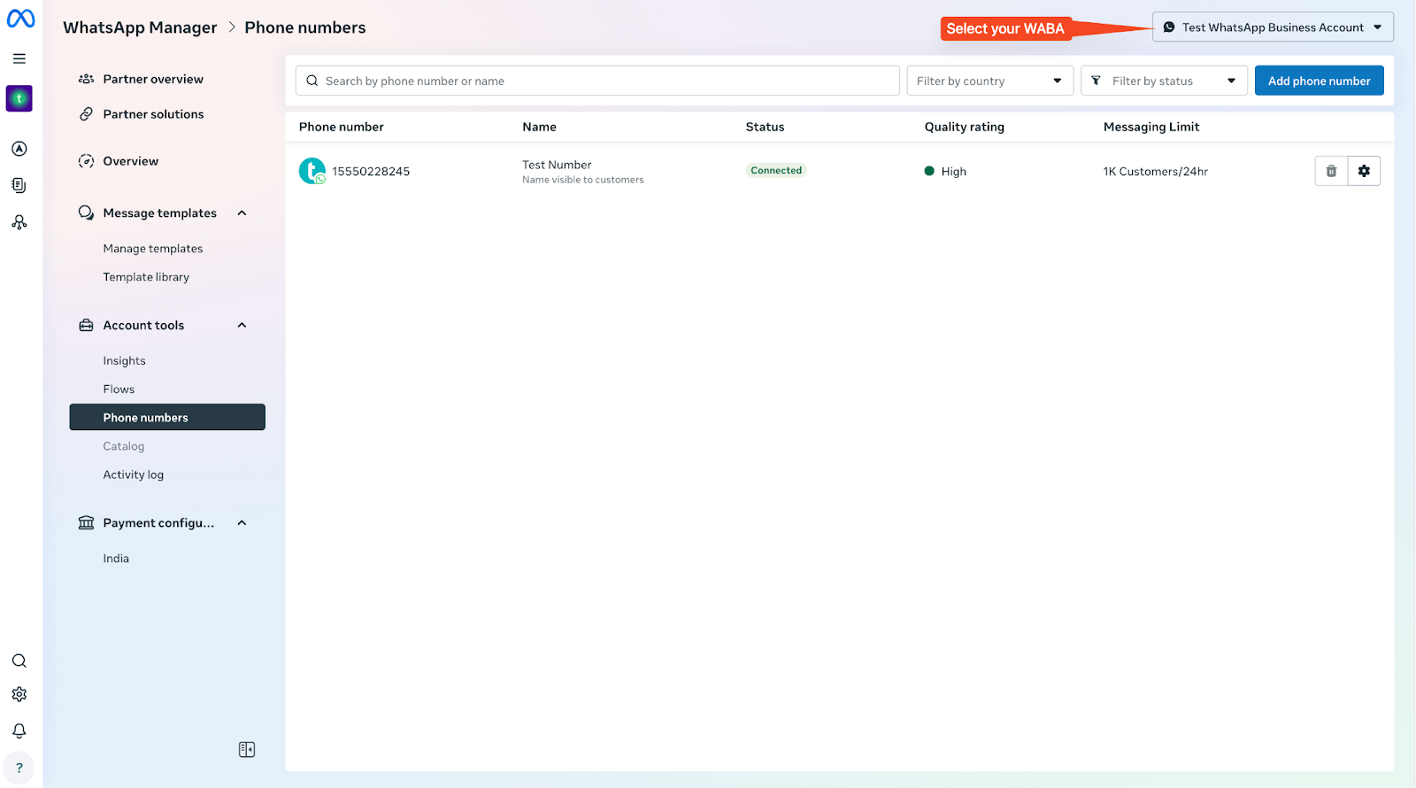The height and width of the screenshot is (788, 1416).
Task: Open the compass icon in left rail
Action: click(x=19, y=149)
